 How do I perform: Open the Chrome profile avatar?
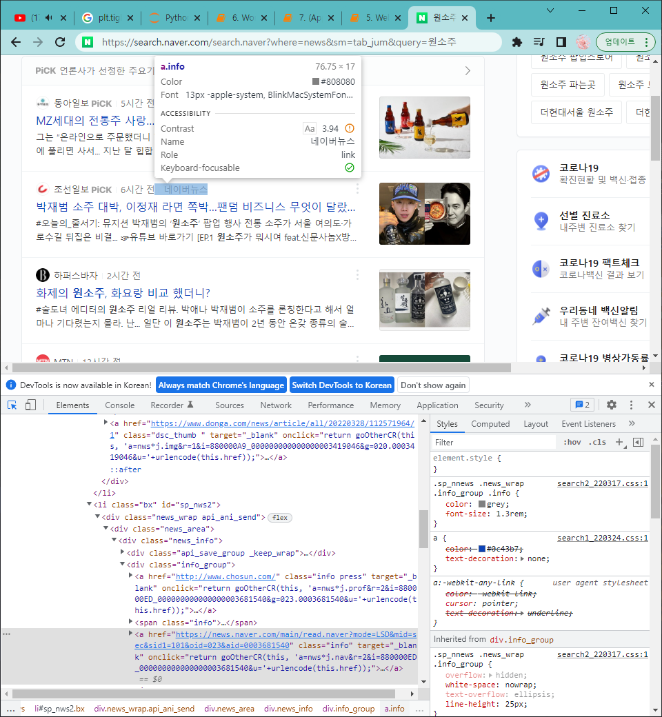tap(583, 42)
